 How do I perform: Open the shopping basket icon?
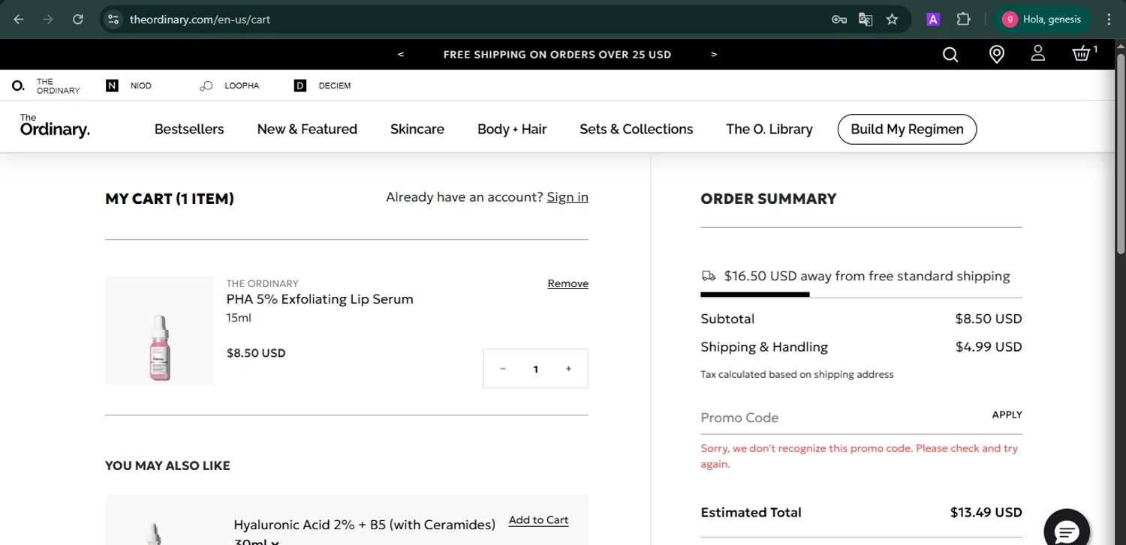pyautogui.click(x=1084, y=53)
